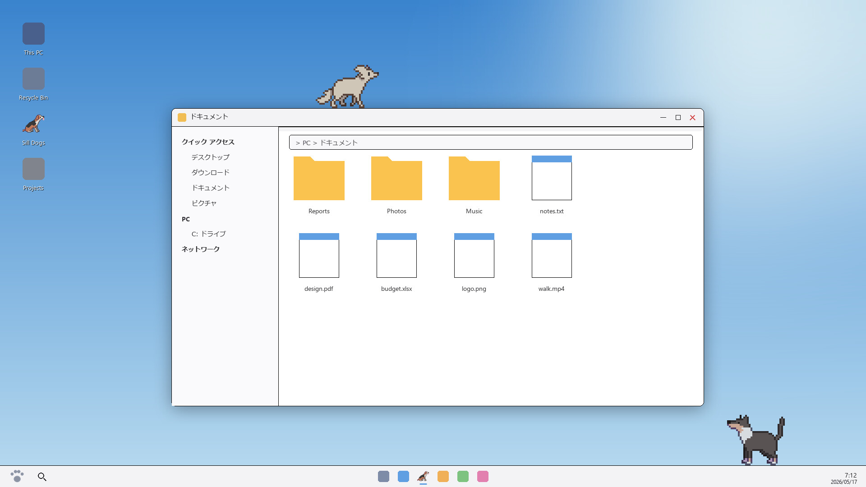The image size is (866, 487).
Task: Launch Sill Dogs from the desktop
Action: pyautogui.click(x=33, y=124)
